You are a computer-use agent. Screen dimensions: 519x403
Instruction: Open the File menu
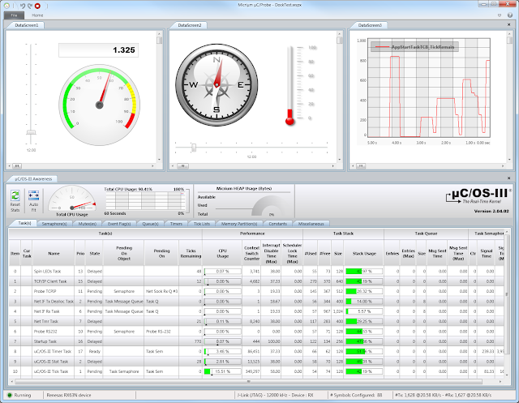(x=14, y=15)
